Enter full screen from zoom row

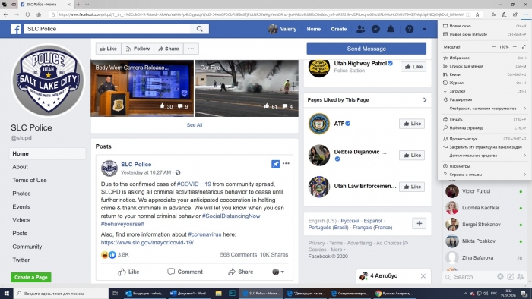click(524, 47)
